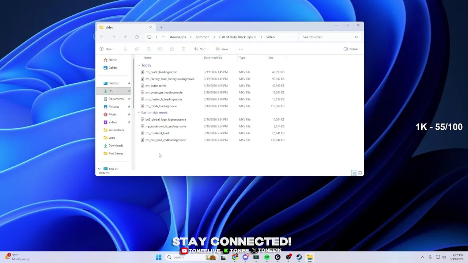Open the See more ellipsis in toolbar
Viewport: 468px width, 263px height.
click(x=241, y=49)
